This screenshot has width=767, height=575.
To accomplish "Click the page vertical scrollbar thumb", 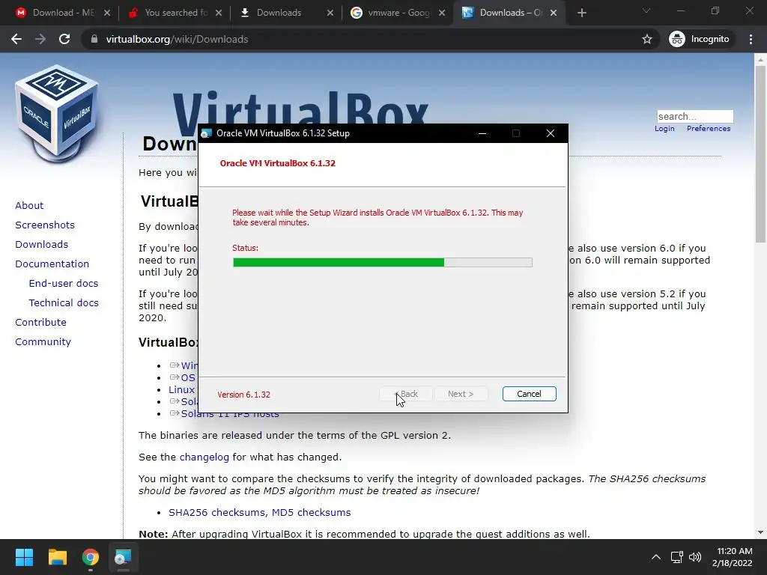I will pos(760,154).
